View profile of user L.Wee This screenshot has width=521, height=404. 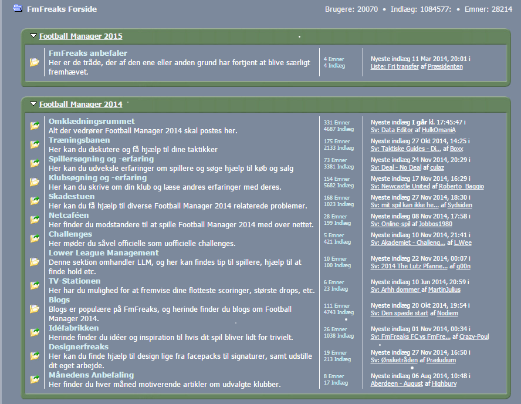point(463,243)
